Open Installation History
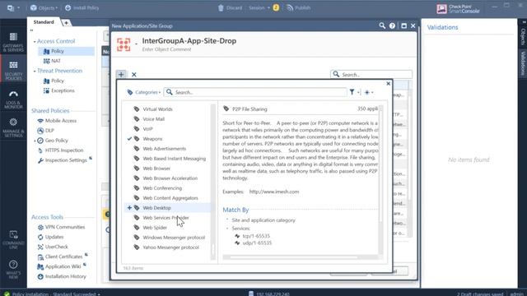This screenshot has height=296, width=527. [62, 276]
